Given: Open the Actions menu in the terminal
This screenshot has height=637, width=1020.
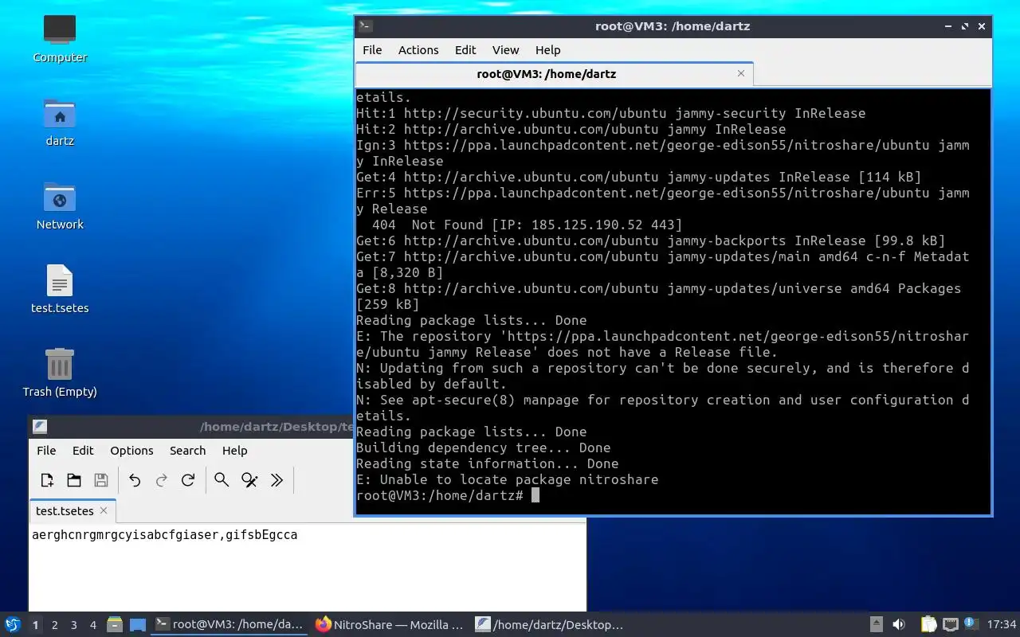Looking at the screenshot, I should pos(418,50).
